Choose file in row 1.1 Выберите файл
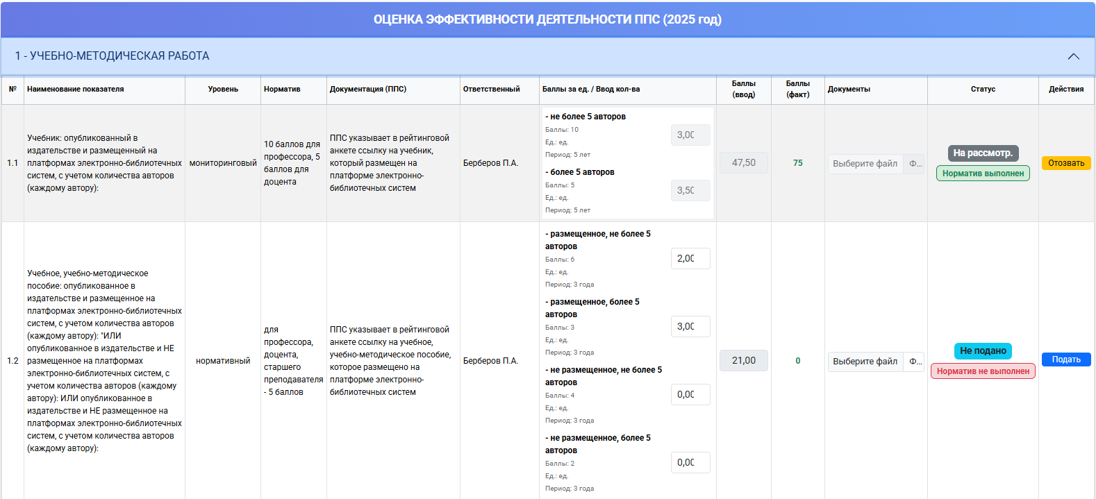Screen dimensions: 1096x499 (x=865, y=164)
